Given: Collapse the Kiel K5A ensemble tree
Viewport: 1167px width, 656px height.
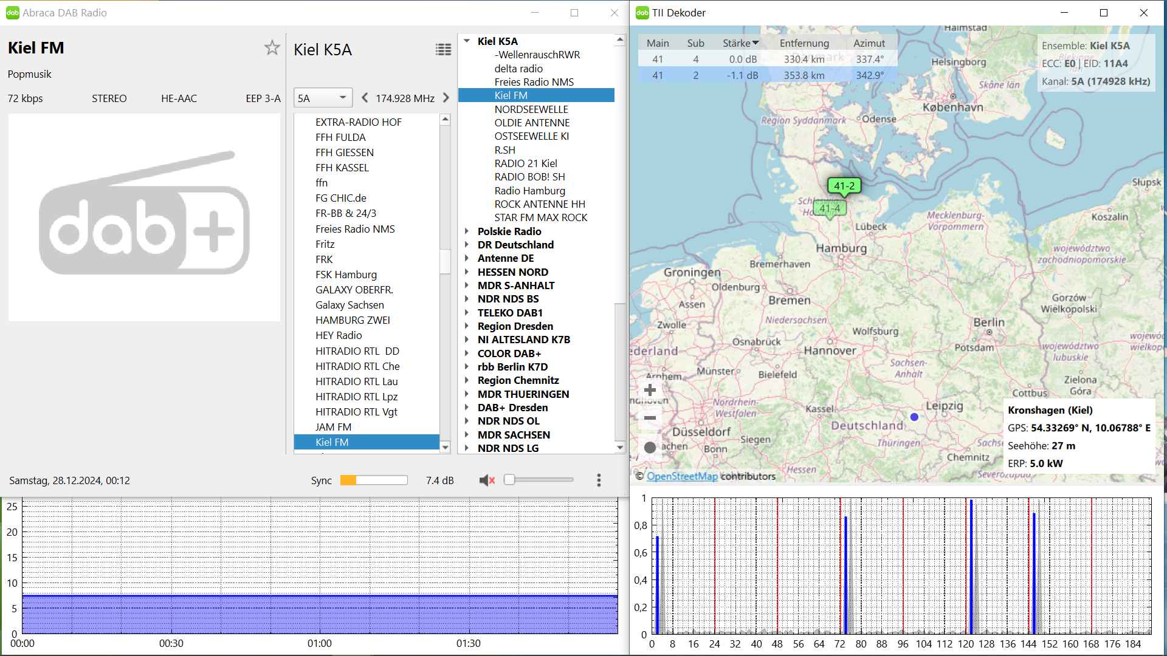Looking at the screenshot, I should point(467,41).
